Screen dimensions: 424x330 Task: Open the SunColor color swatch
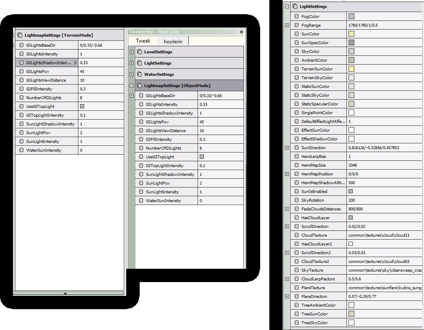click(351, 34)
